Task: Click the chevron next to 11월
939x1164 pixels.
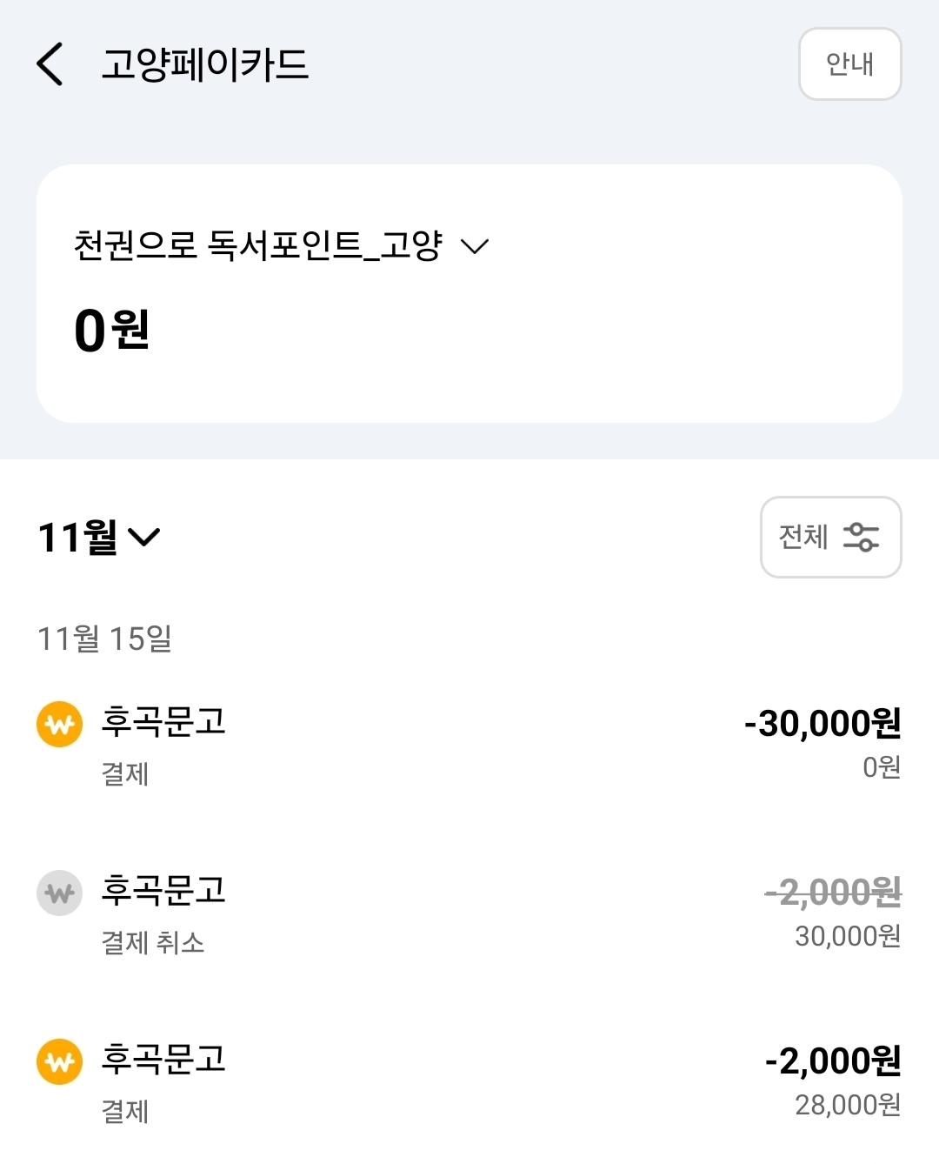Action: click(144, 537)
